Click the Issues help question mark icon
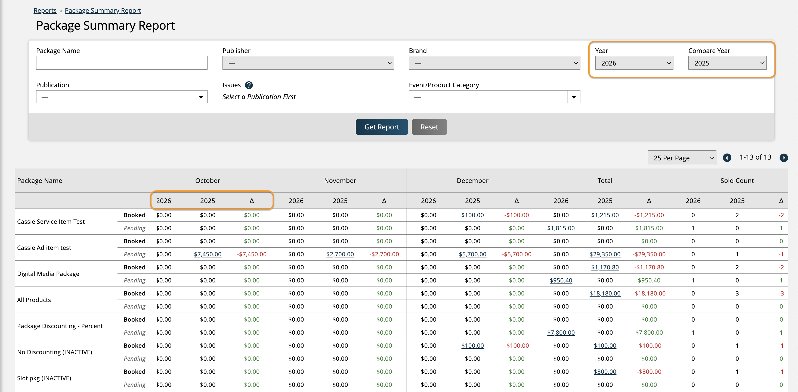This screenshot has height=392, width=798. [x=249, y=85]
